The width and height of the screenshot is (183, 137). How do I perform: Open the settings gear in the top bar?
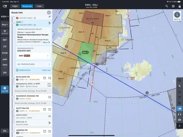[173, 6]
